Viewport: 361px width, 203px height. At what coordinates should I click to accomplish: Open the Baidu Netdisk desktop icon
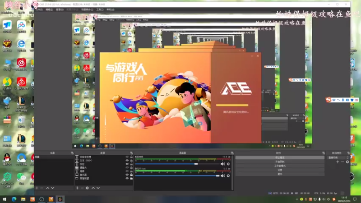(x=21, y=27)
